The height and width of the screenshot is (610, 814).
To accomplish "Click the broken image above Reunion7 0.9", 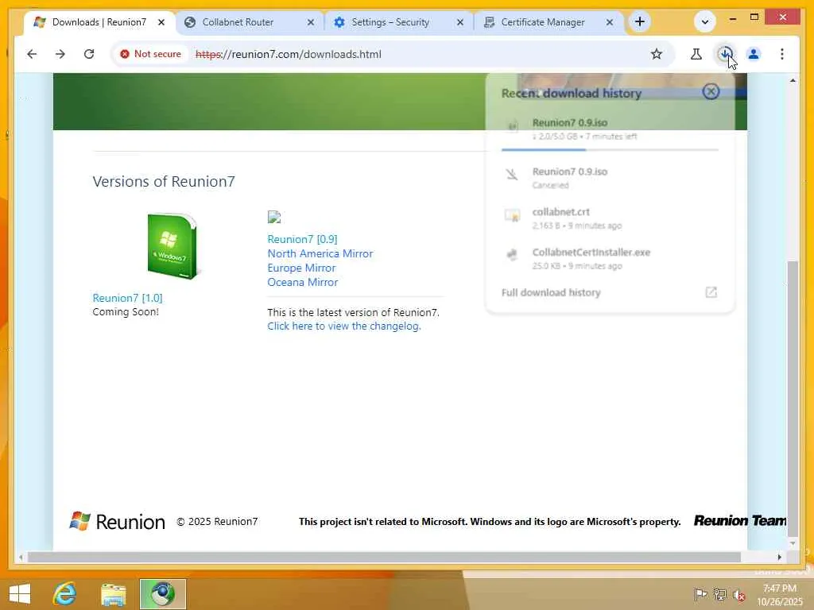I will [x=274, y=217].
